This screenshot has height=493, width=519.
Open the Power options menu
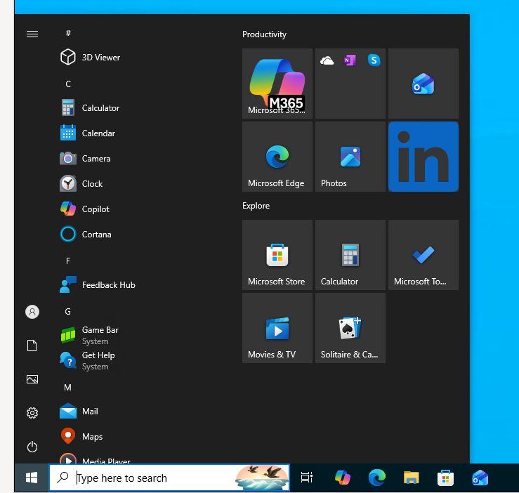coord(32,447)
